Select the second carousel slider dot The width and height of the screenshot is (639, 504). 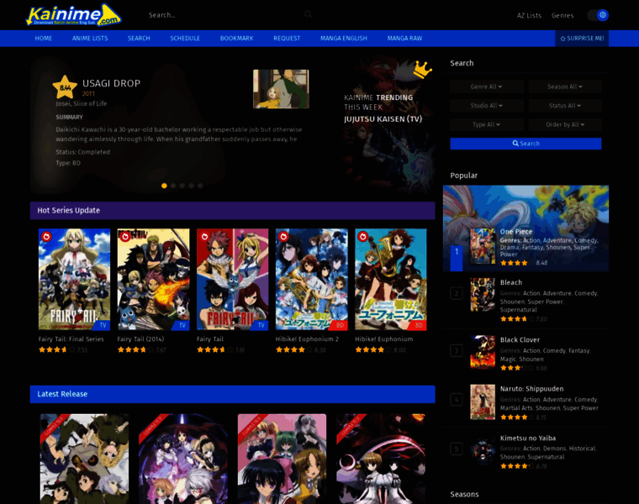coord(173,186)
